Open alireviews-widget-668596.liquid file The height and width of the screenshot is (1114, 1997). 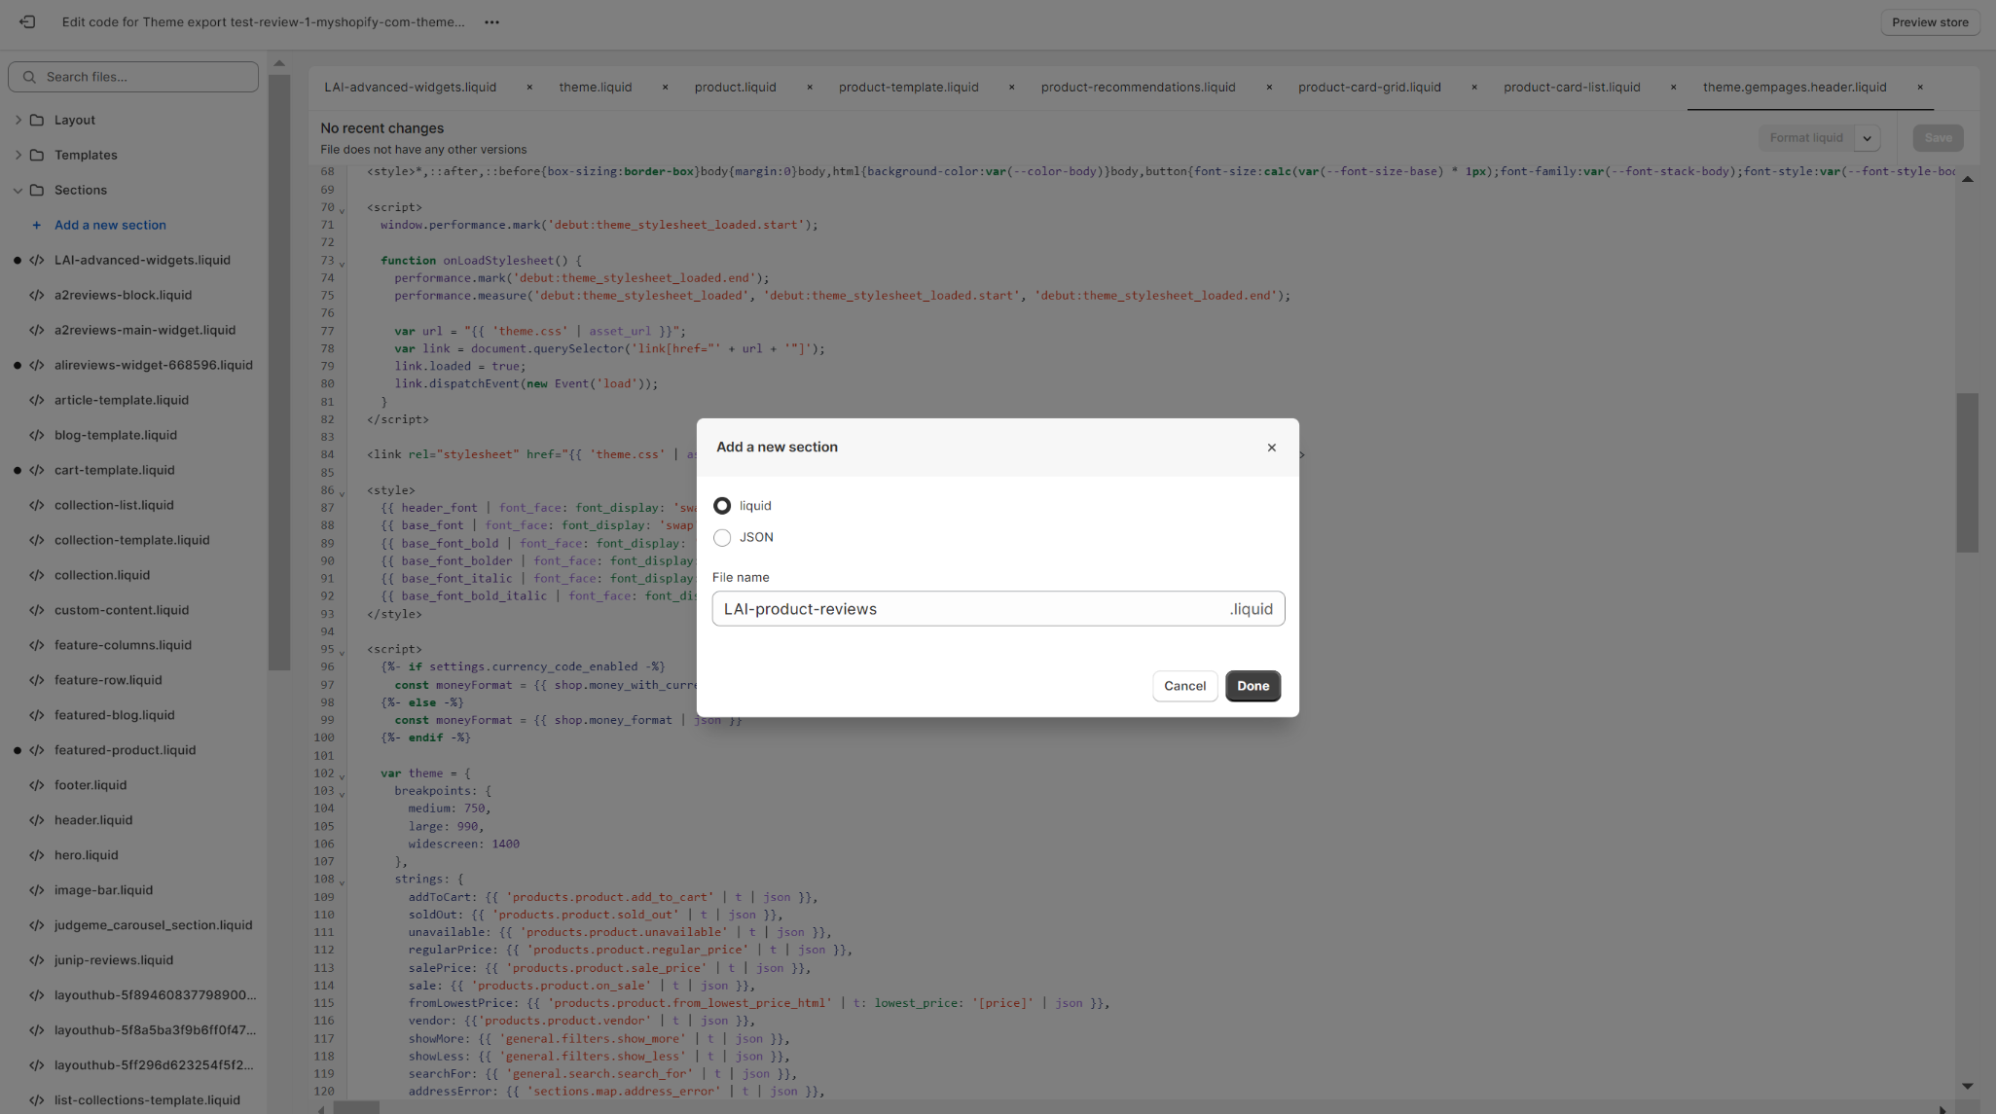pos(153,365)
